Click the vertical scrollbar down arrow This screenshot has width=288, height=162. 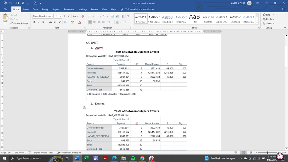[x=286, y=149]
